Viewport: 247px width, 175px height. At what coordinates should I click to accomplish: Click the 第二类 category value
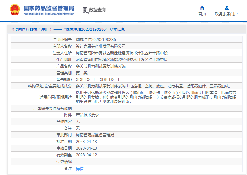pos(81,73)
